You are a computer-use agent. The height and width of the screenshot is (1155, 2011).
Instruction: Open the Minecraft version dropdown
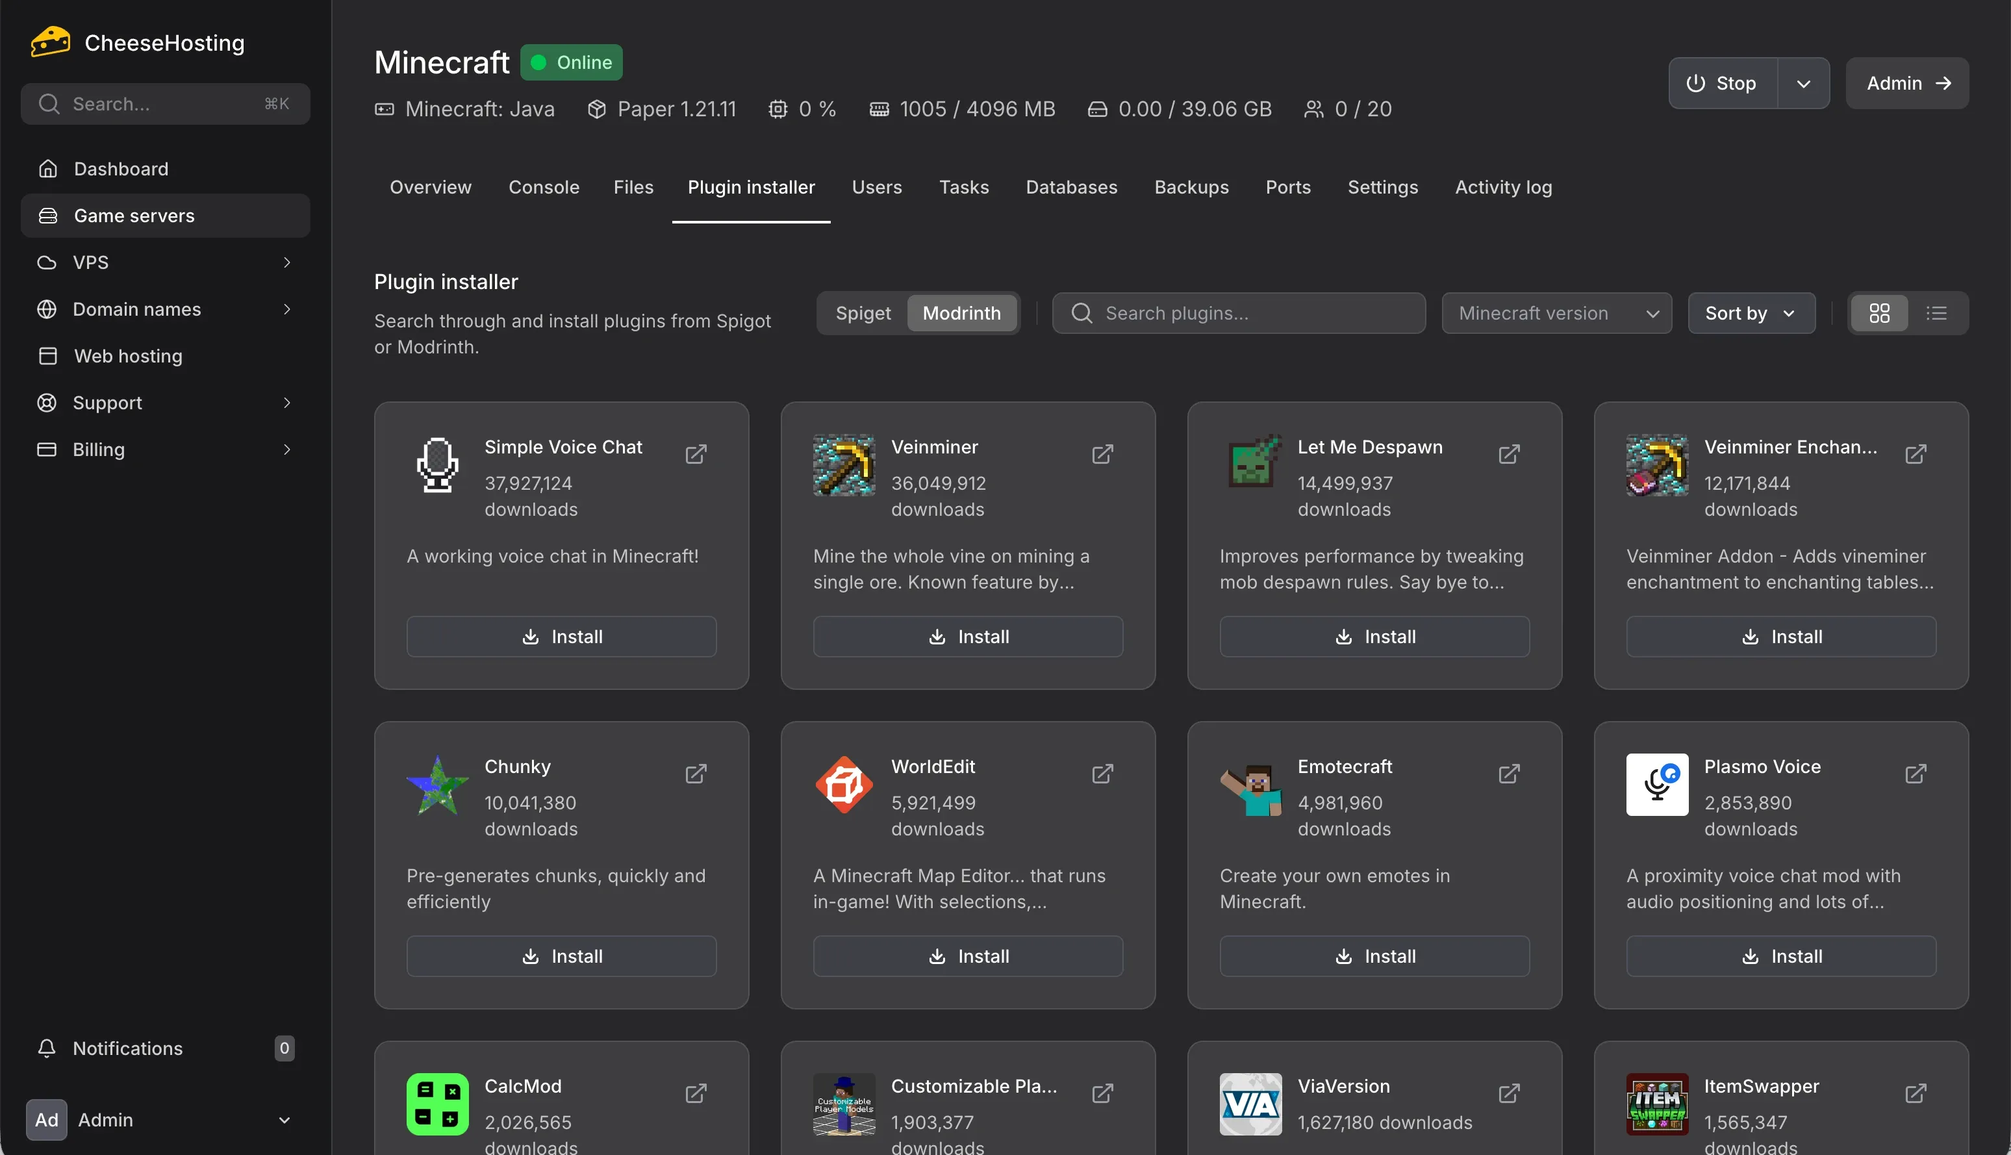pos(1556,312)
